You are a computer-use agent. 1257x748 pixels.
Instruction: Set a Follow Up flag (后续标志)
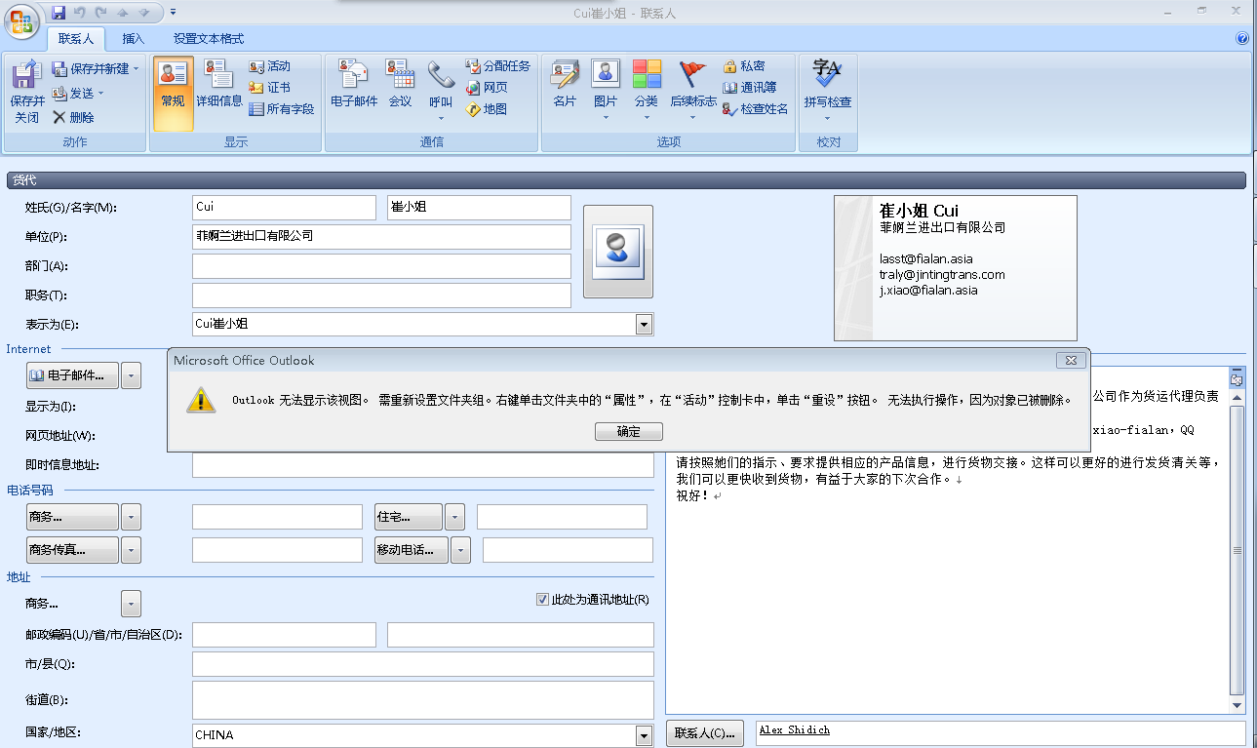tap(693, 83)
